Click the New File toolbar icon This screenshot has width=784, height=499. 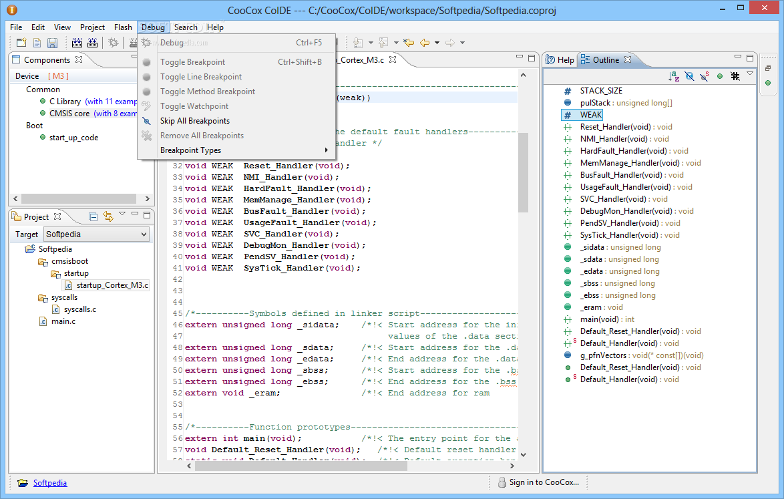(x=37, y=43)
